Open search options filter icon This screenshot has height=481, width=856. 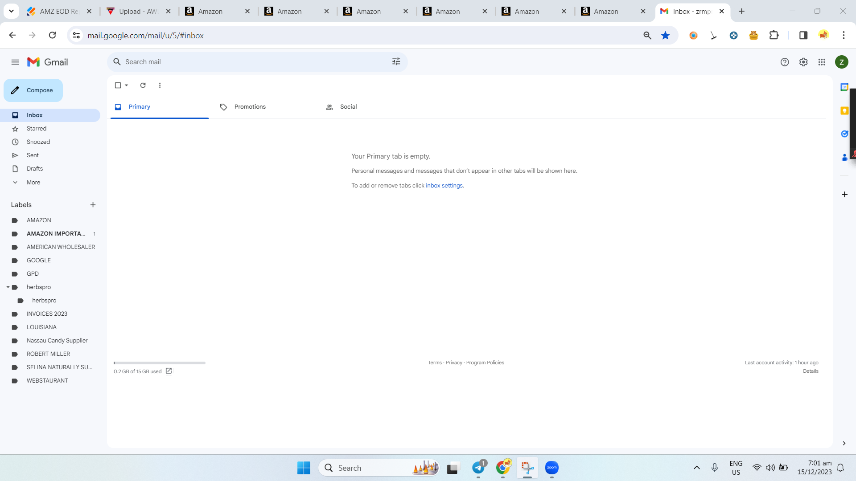(396, 61)
